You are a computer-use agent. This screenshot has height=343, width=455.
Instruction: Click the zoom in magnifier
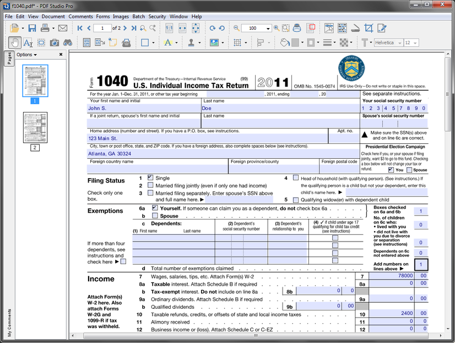pos(277,28)
